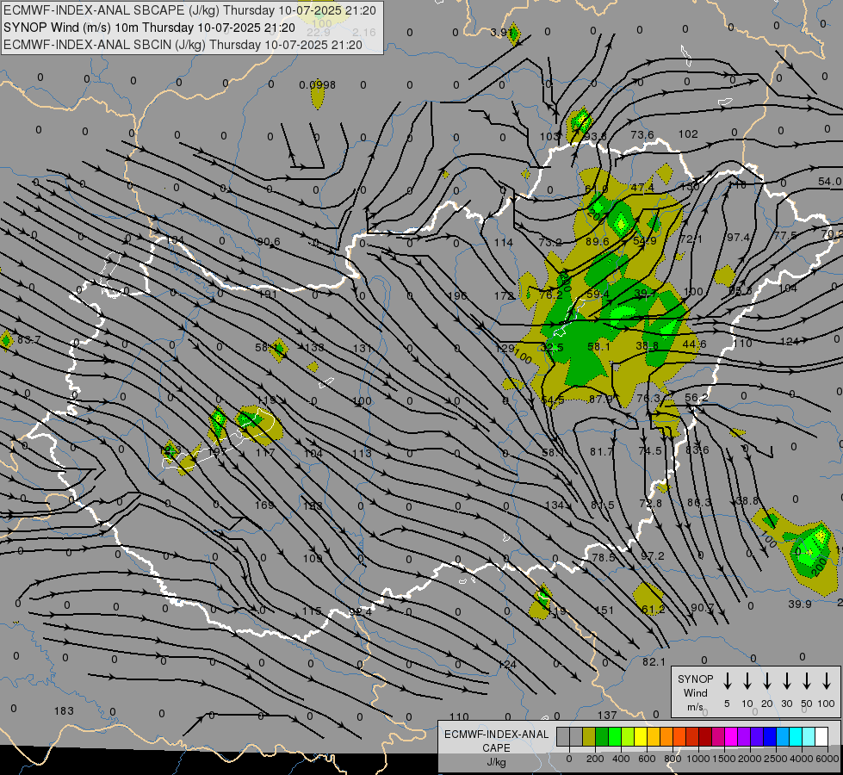This screenshot has height=775, width=843.
Task: Click the '97.2' grid value
Action: coord(652,556)
